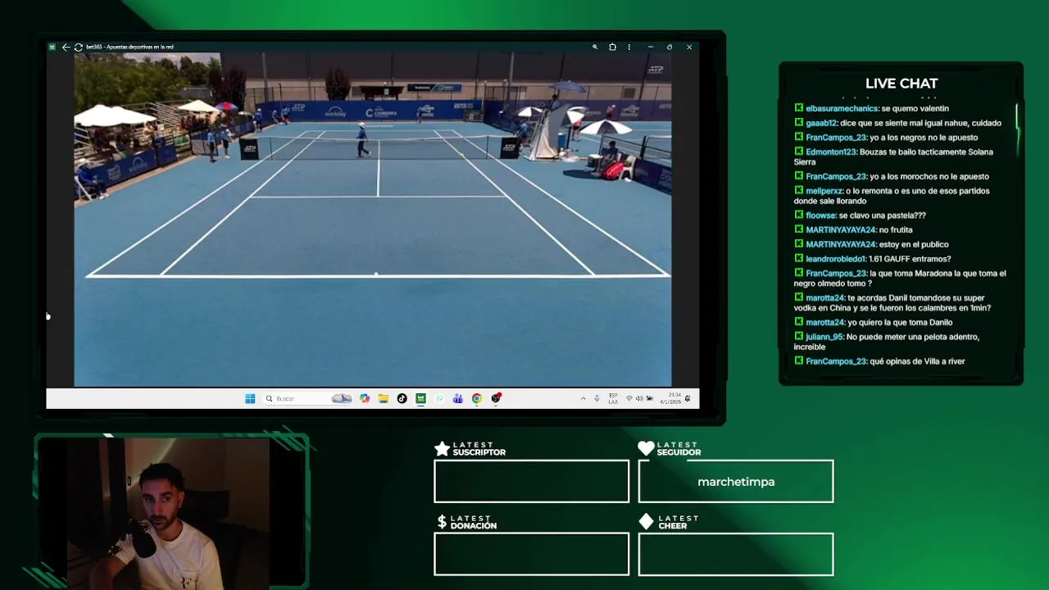
Task: Open battery status tray icon
Action: tap(649, 398)
